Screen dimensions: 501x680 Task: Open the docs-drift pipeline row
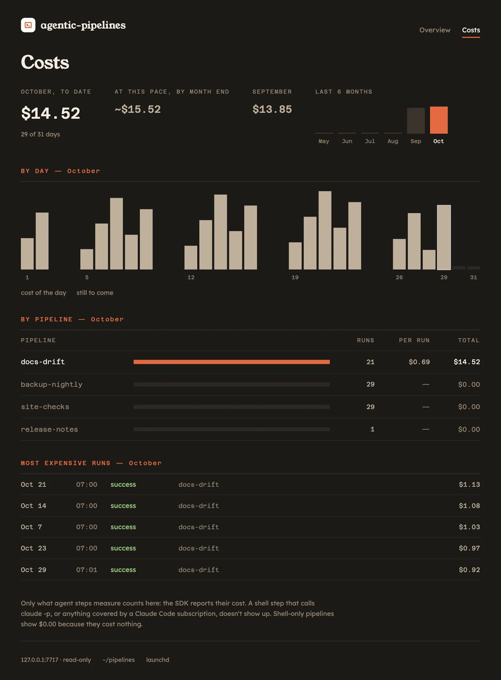tap(250, 362)
